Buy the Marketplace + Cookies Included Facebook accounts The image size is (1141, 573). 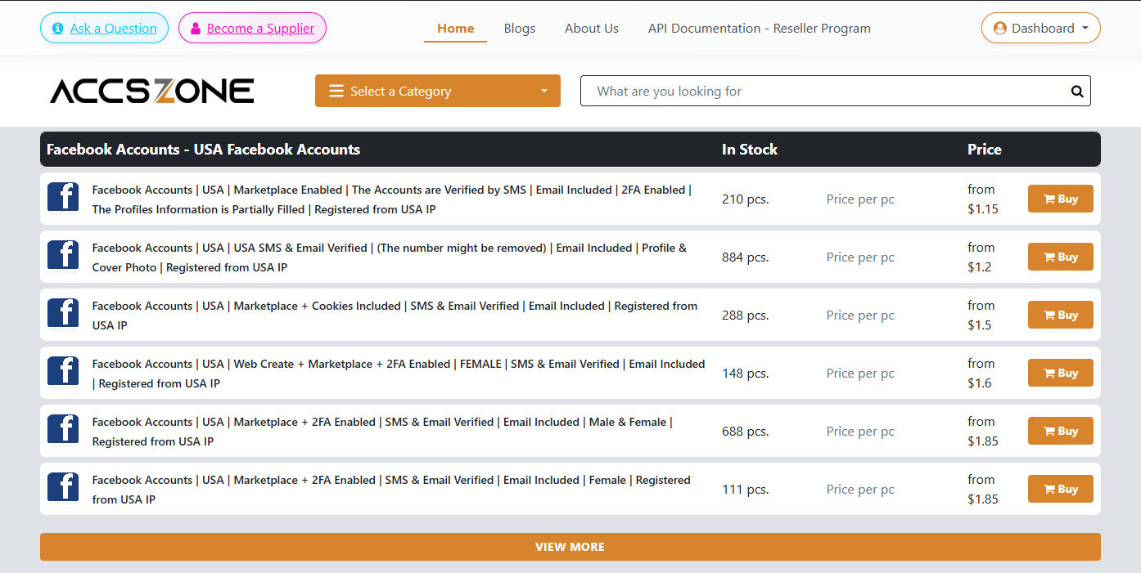click(x=1060, y=314)
